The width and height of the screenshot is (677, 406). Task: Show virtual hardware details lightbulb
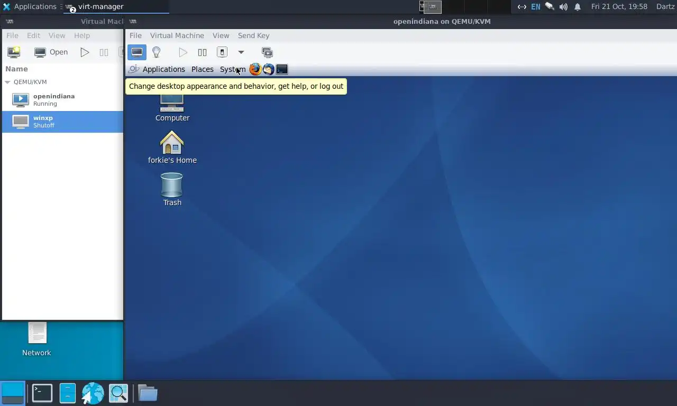pos(156,52)
